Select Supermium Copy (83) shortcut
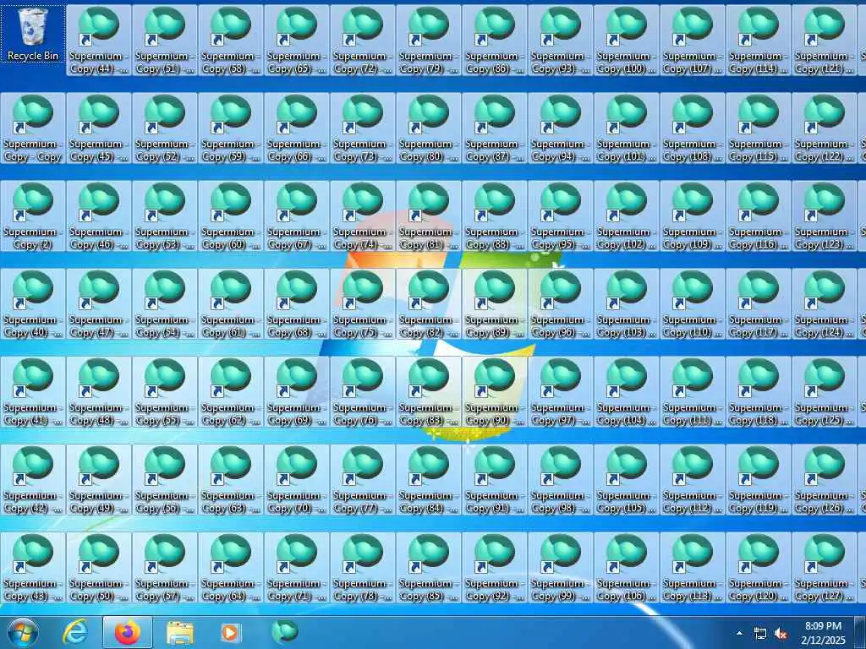The width and height of the screenshot is (866, 649). pos(429,392)
